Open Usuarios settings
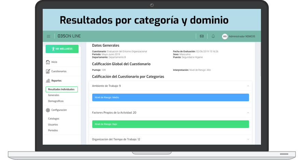Image resolution: width=304 pixels, height=160 pixels. pyautogui.click(x=53, y=125)
